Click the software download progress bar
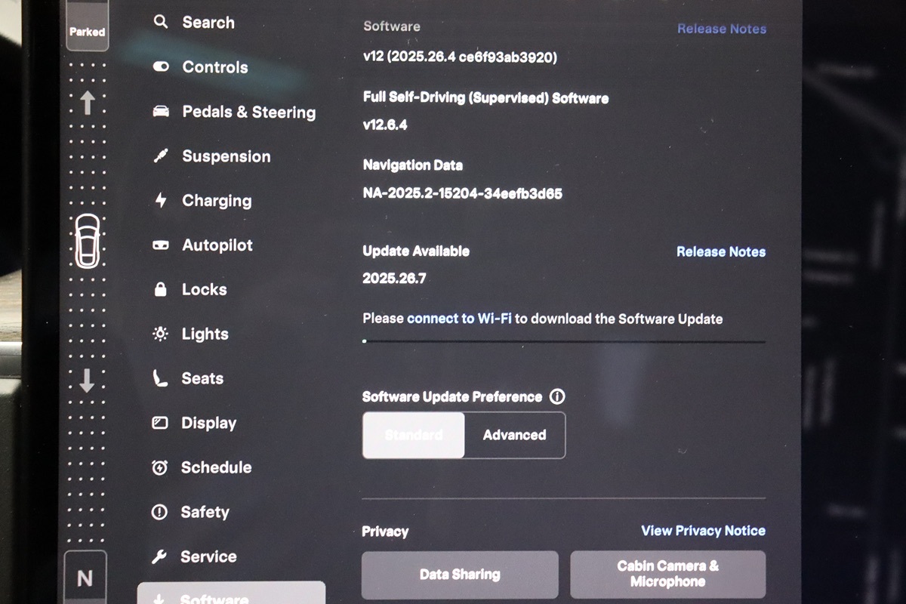The image size is (906, 604). tap(563, 341)
